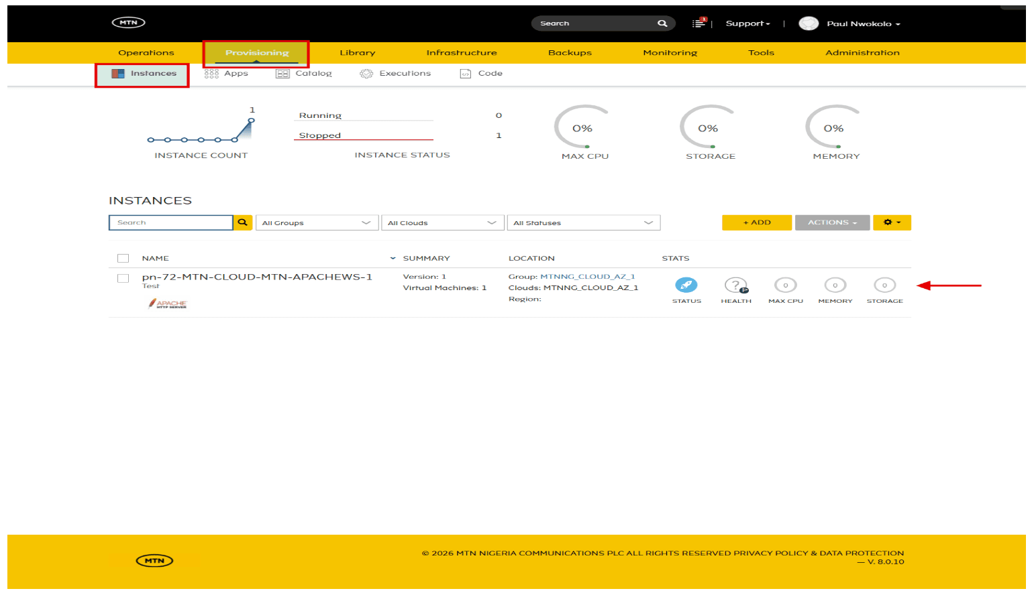Open the Actions dropdown button
1032x595 pixels.
pos(832,222)
